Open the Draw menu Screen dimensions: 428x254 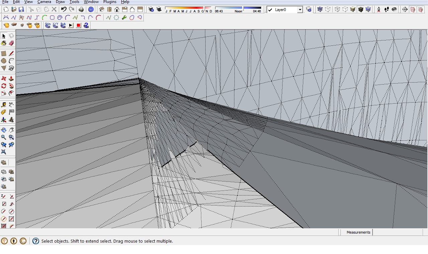[60, 2]
